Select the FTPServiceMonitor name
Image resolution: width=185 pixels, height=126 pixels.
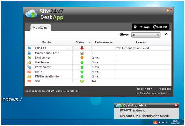point(47,76)
